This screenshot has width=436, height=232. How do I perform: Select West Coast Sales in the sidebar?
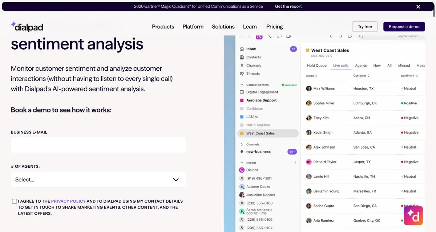pos(268,133)
